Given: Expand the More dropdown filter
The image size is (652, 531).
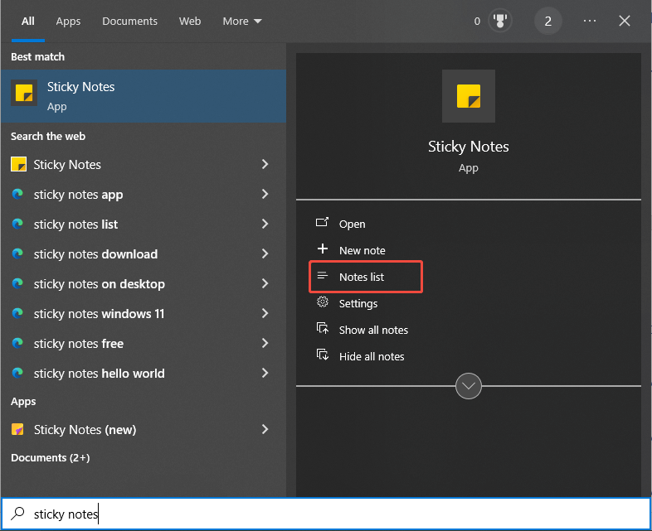Looking at the screenshot, I should coord(241,22).
